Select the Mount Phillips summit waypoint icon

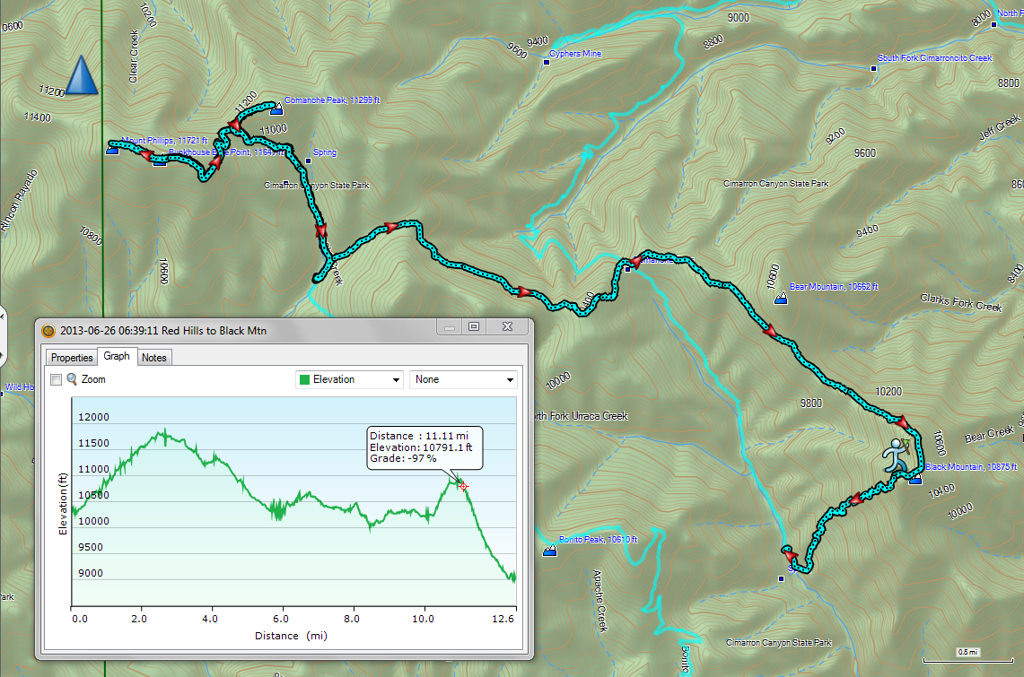(x=113, y=150)
